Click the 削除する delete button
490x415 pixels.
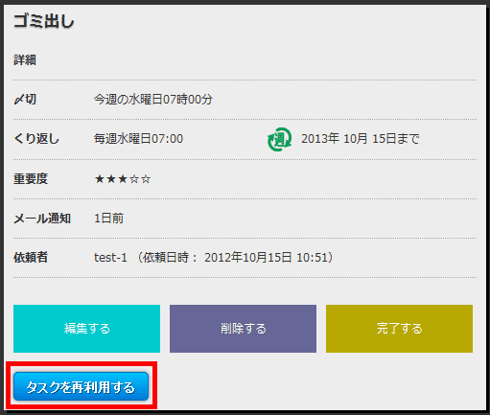pyautogui.click(x=243, y=329)
